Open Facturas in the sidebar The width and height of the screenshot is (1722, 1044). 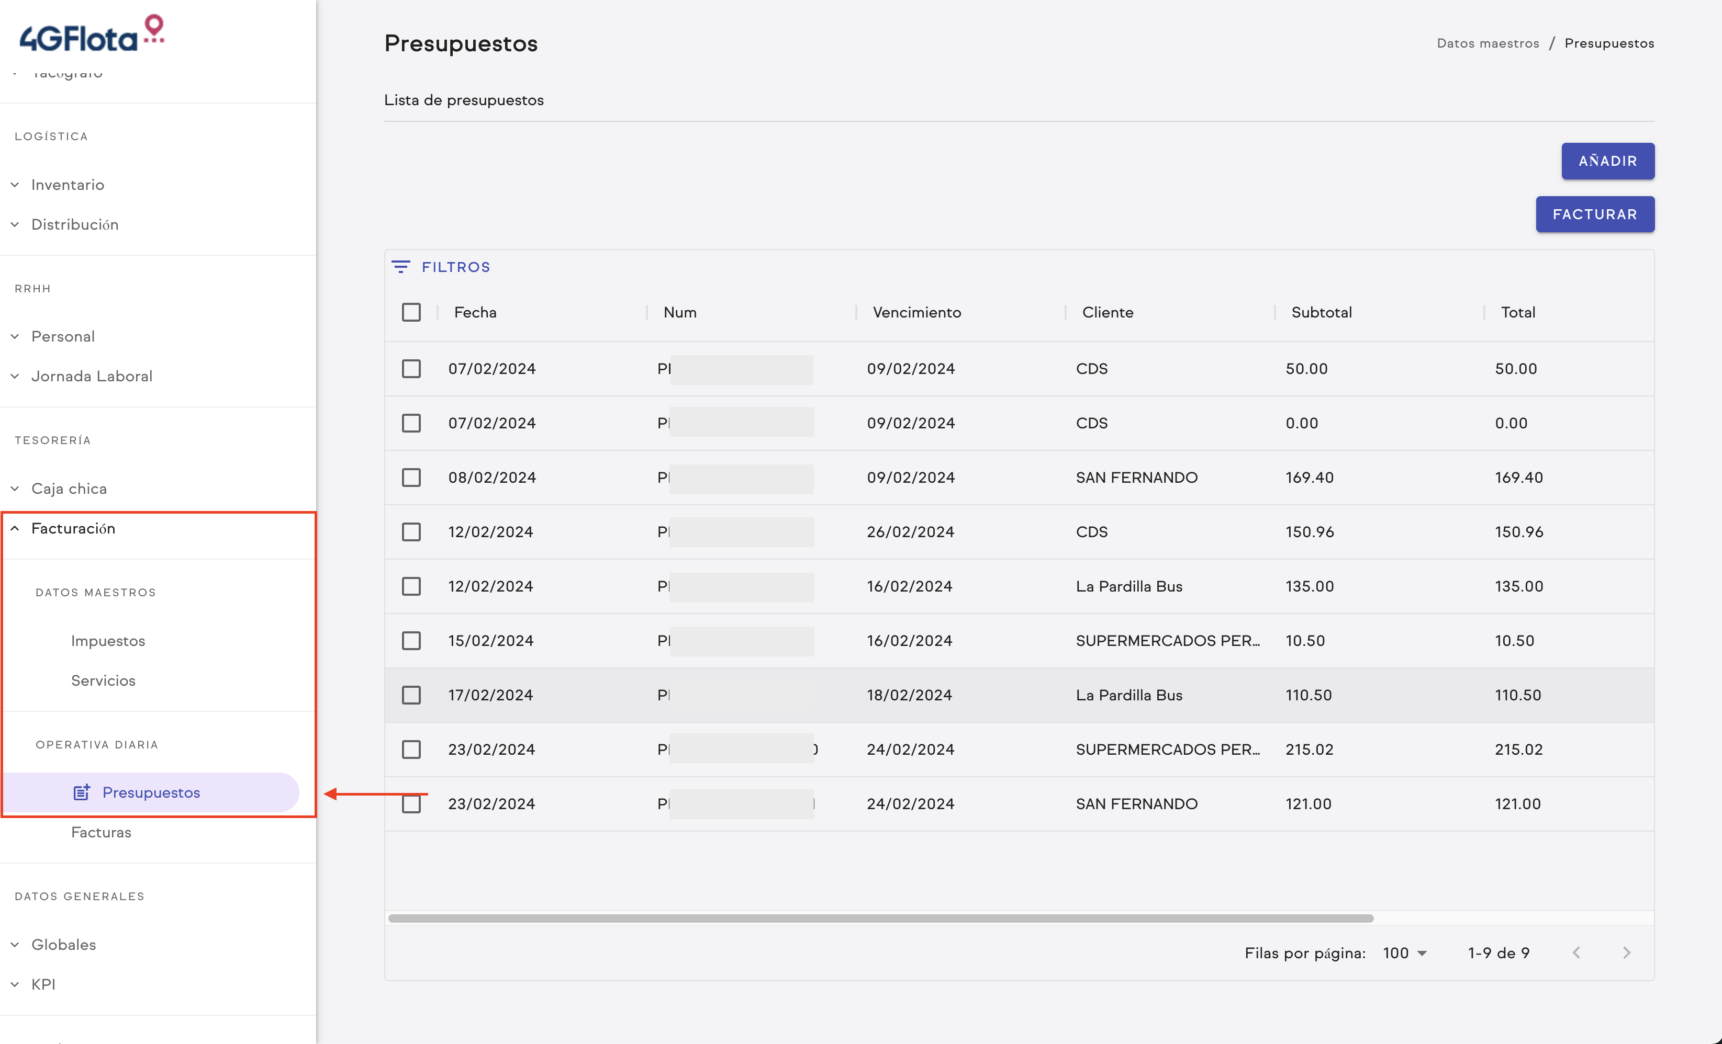coord(100,832)
